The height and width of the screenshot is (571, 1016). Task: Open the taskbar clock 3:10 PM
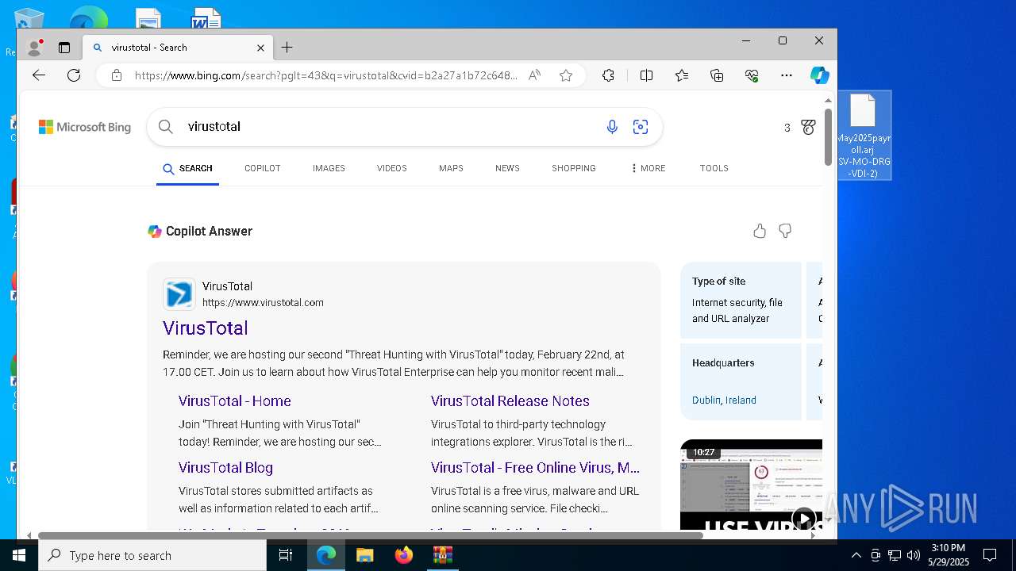point(949,555)
